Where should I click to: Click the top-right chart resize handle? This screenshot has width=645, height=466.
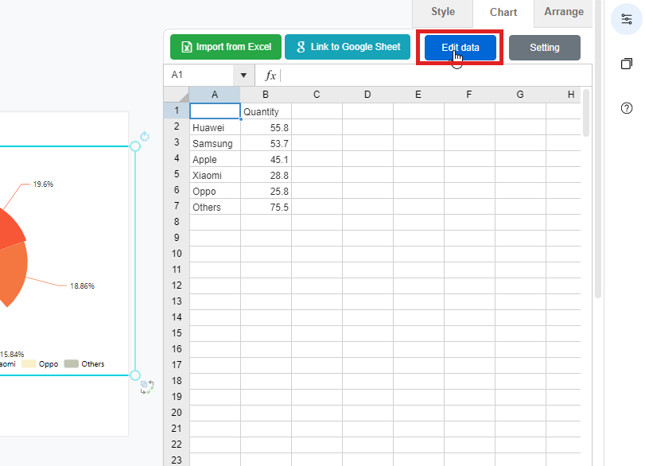(x=135, y=146)
